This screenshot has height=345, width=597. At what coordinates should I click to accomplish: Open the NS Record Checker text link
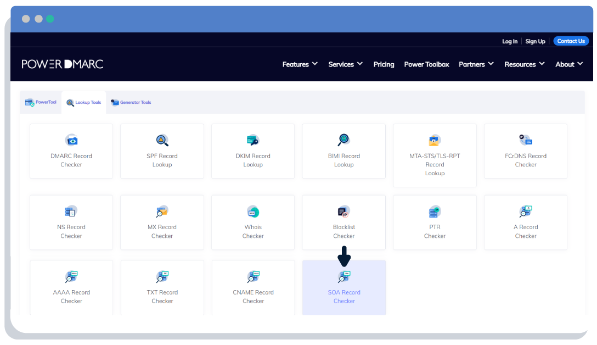[71, 231]
